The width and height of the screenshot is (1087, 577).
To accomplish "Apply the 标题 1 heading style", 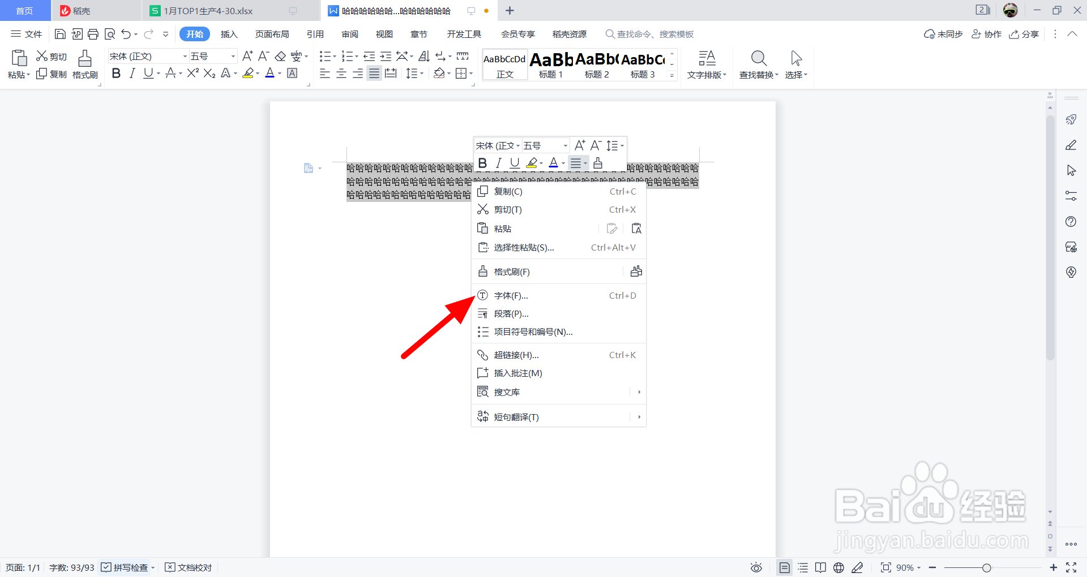I will (551, 65).
